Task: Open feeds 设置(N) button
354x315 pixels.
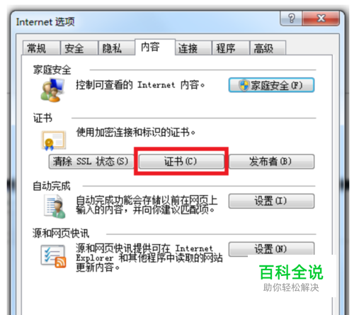Action: pos(271,249)
